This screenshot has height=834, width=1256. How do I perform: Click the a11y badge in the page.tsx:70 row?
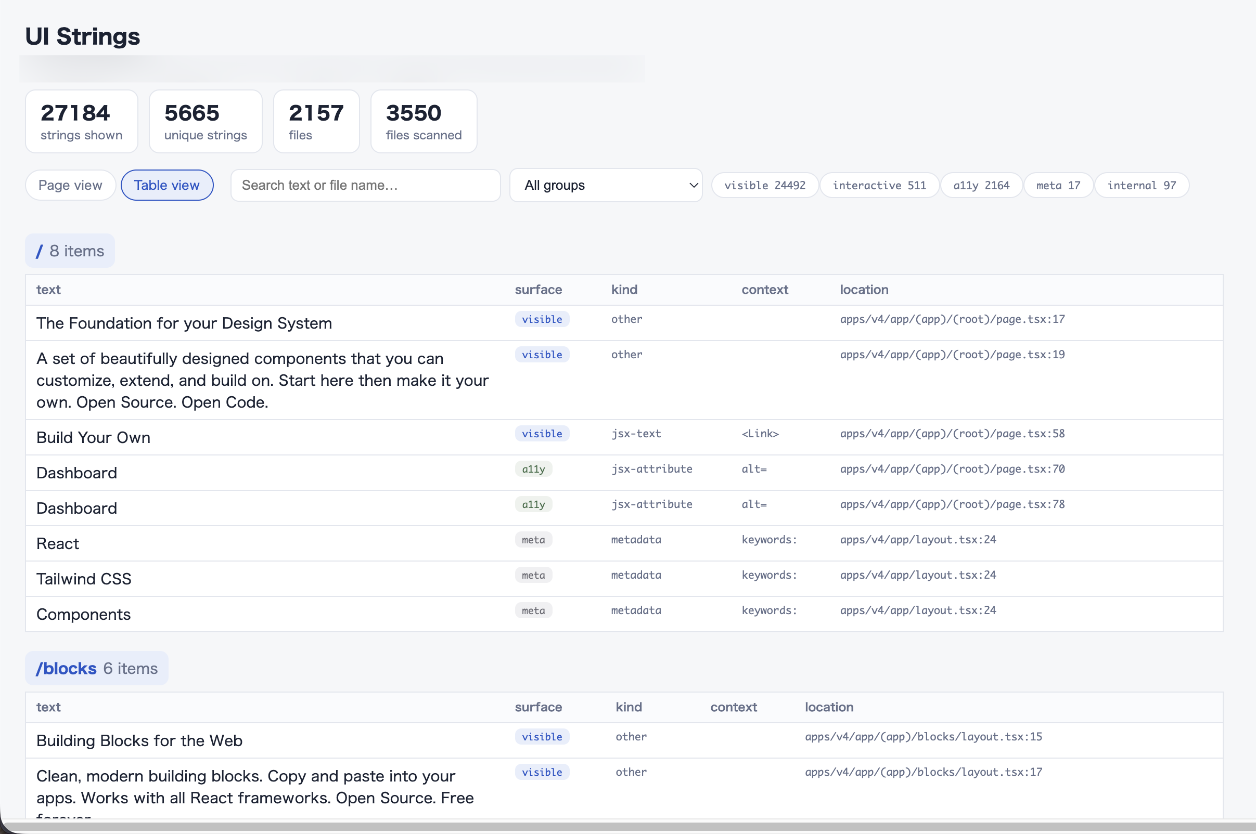[533, 469]
